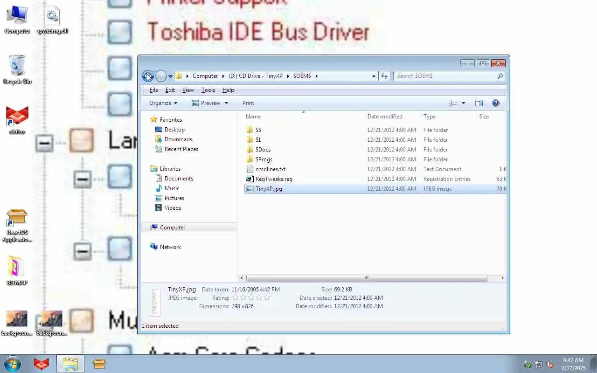Open the File menu

click(154, 90)
